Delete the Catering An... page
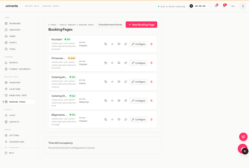249x168 pixels. tap(151, 82)
